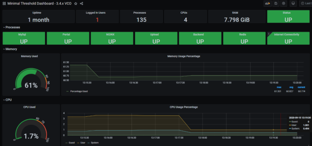
Task: Collapse the Processes row
Action: click(x=11, y=27)
